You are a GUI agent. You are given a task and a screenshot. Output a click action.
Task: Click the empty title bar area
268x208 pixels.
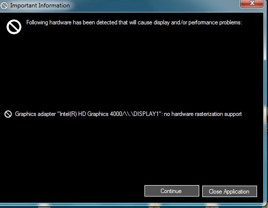(x=154, y=5)
